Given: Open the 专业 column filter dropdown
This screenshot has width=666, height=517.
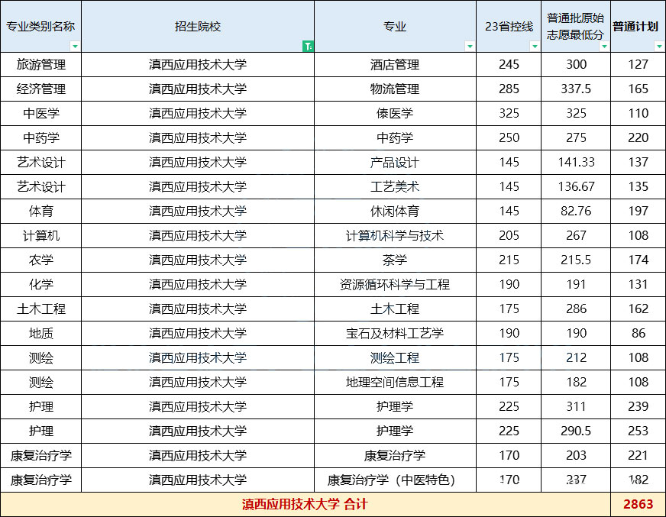Looking at the screenshot, I should pyautogui.click(x=469, y=47).
